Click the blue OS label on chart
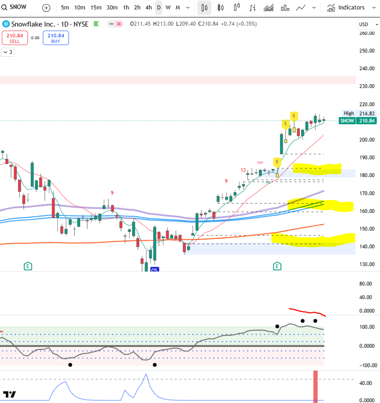 pos(154,270)
